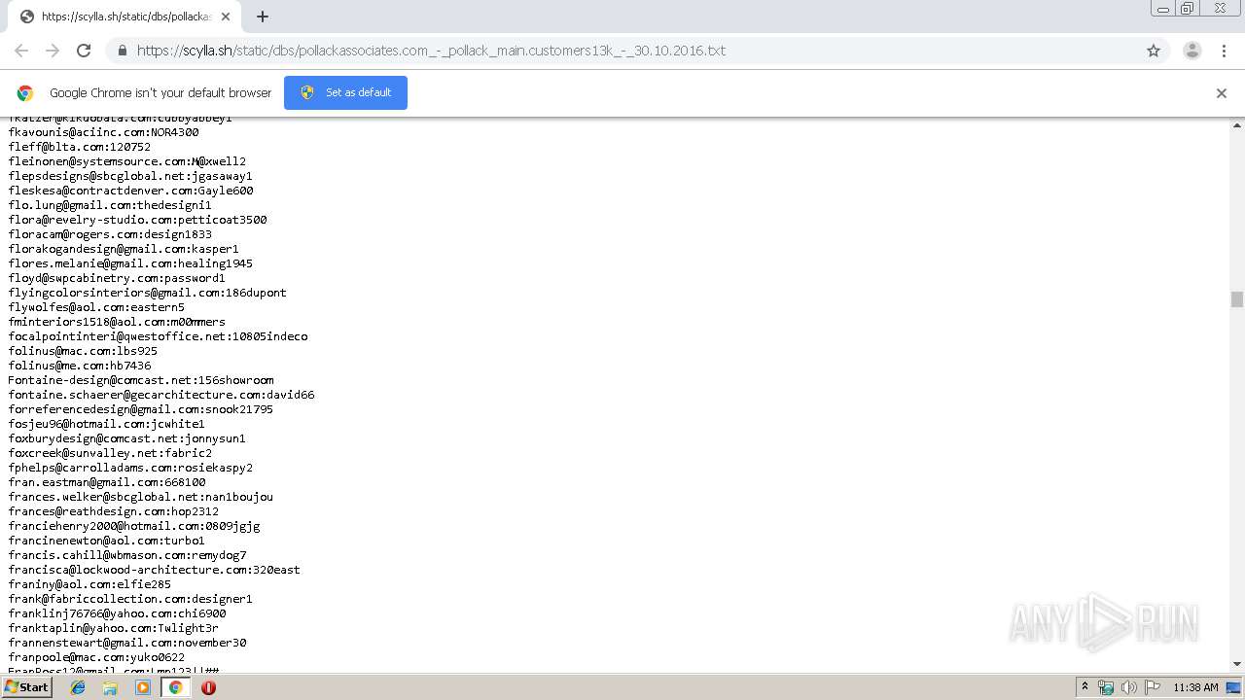
Task: Click the red stop-sign taskbar icon
Action: [208, 687]
